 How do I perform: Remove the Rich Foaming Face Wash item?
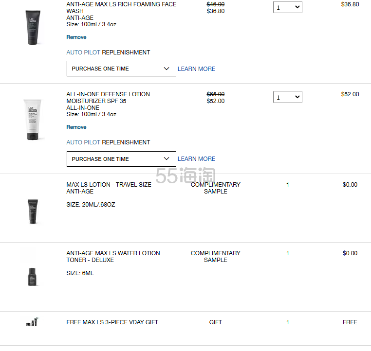pyautogui.click(x=76, y=37)
